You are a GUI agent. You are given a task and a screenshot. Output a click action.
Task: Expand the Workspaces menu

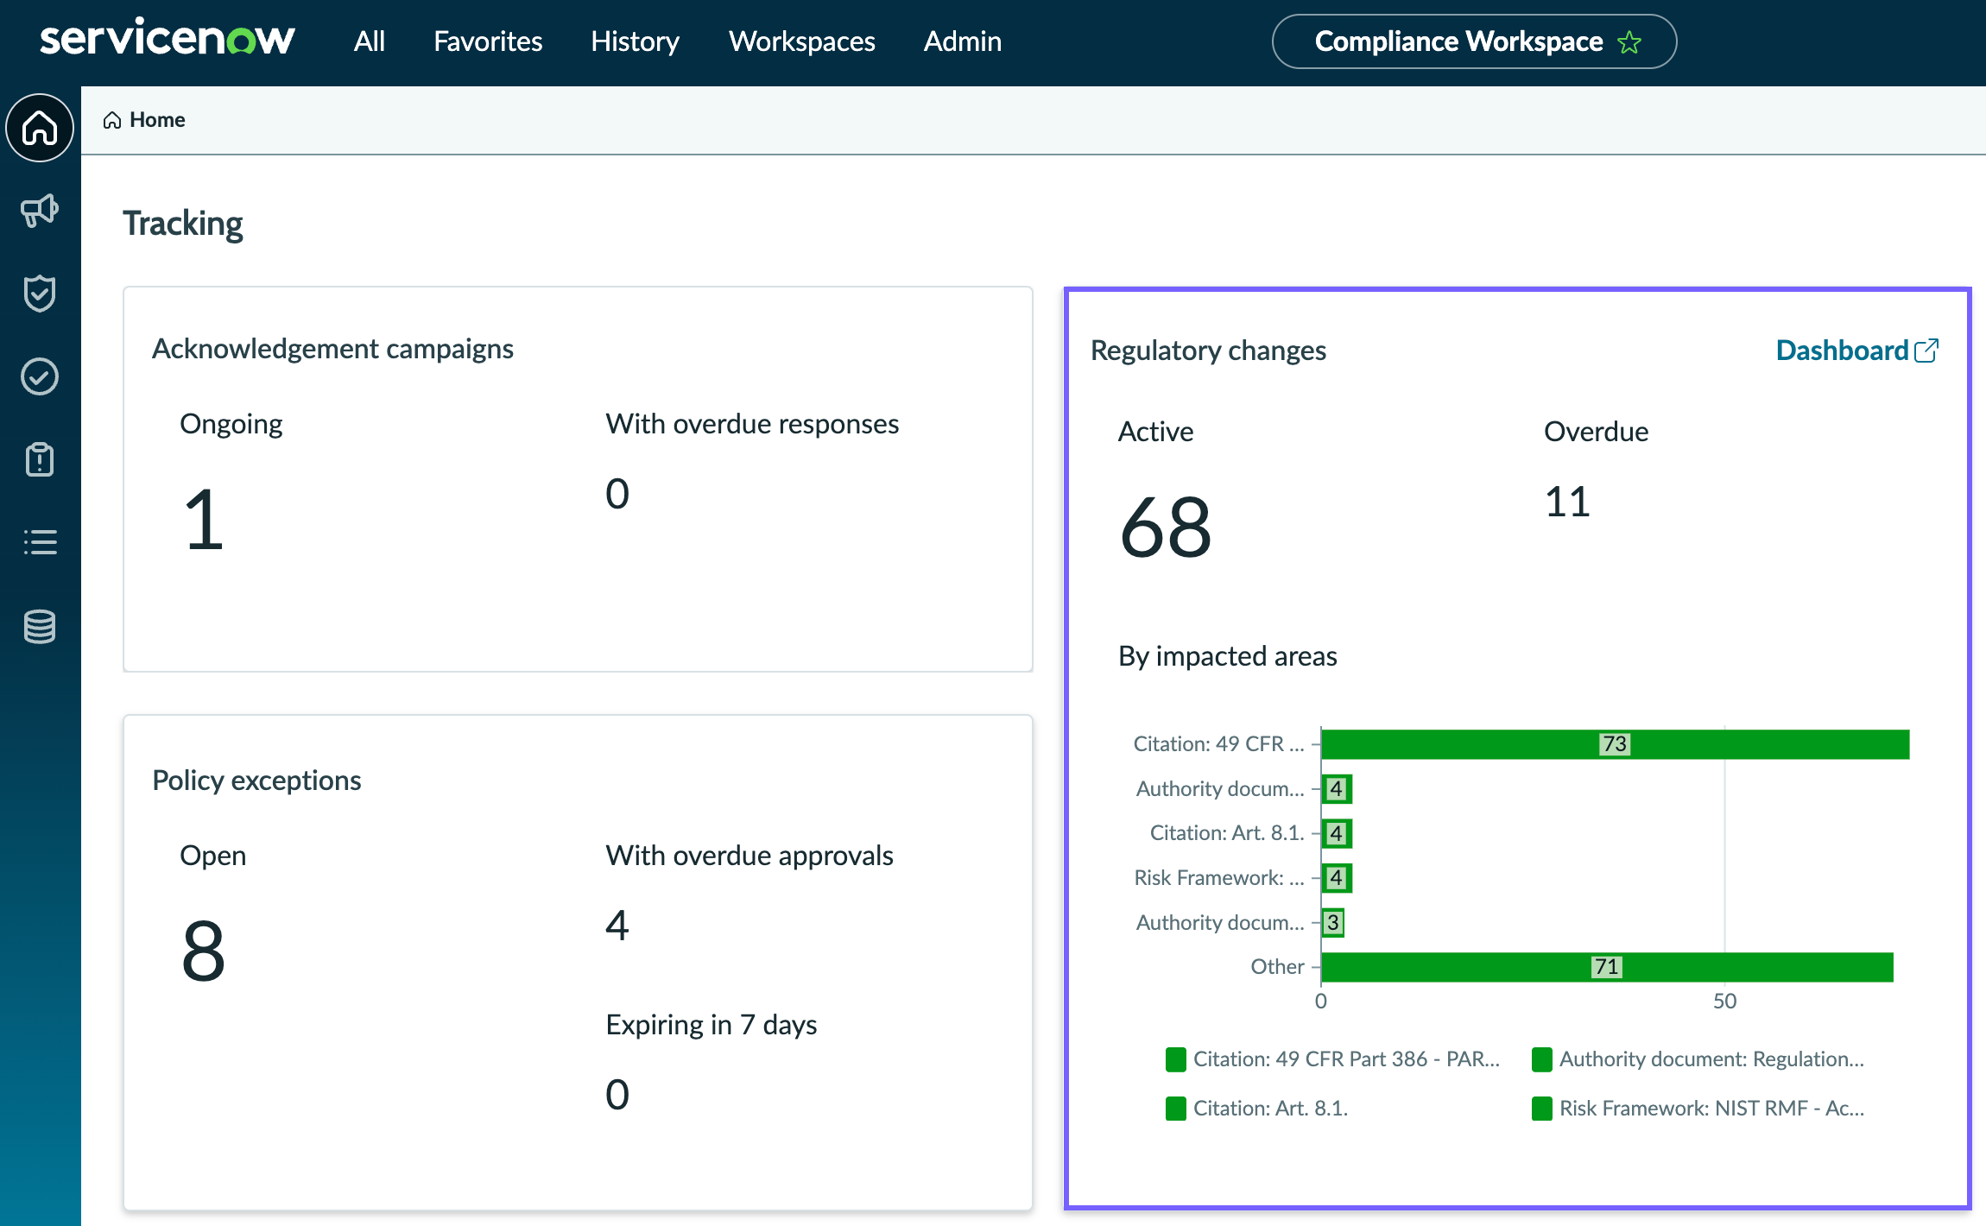[x=802, y=41]
